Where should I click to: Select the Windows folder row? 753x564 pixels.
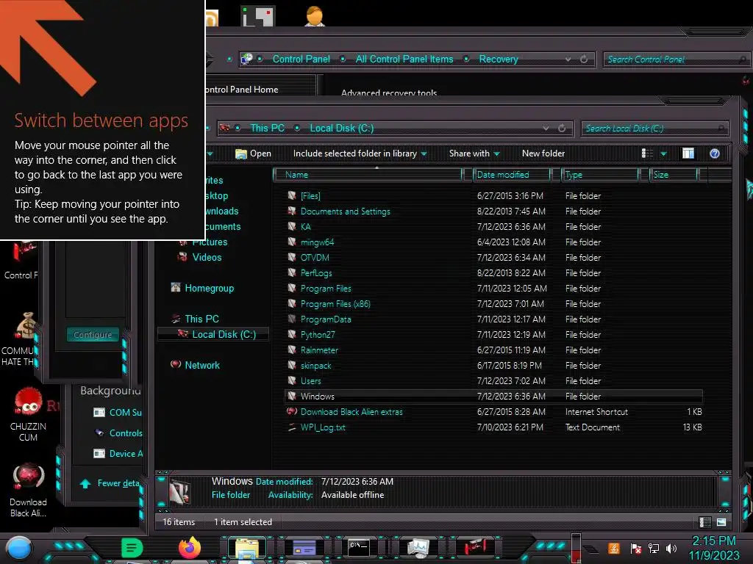[493, 396]
